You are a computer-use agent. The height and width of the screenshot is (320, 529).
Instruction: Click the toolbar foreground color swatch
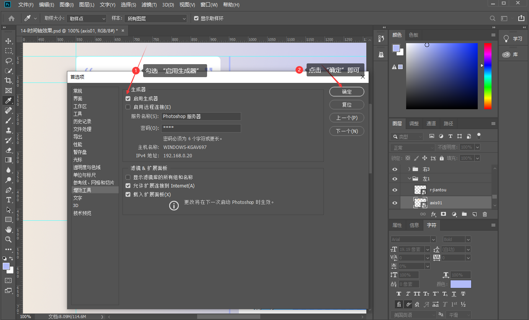coord(6,266)
